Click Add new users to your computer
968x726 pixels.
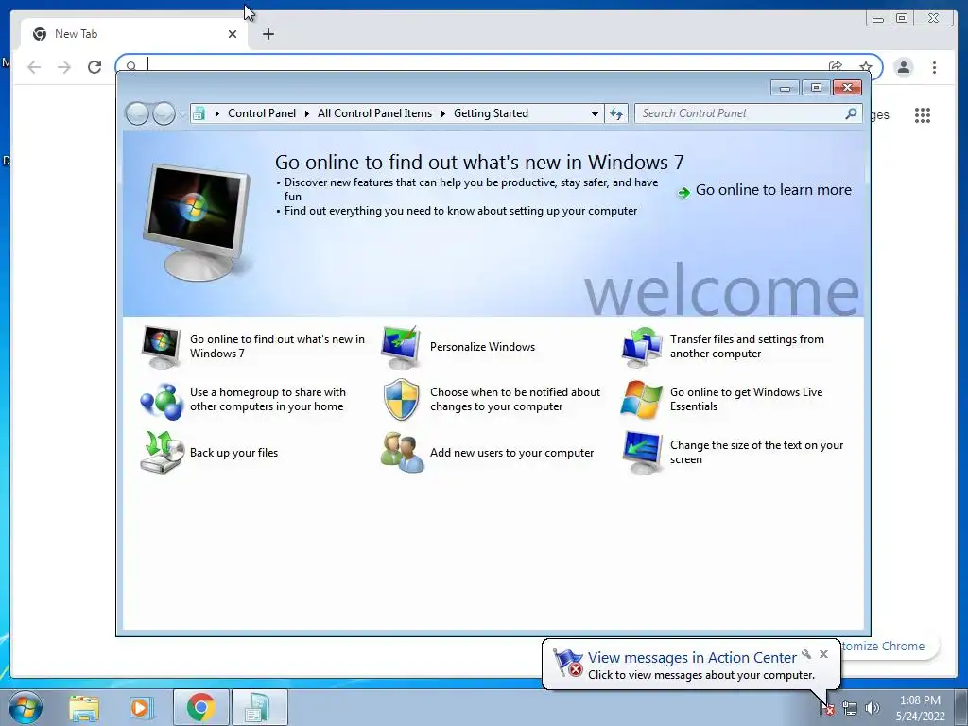[511, 453]
